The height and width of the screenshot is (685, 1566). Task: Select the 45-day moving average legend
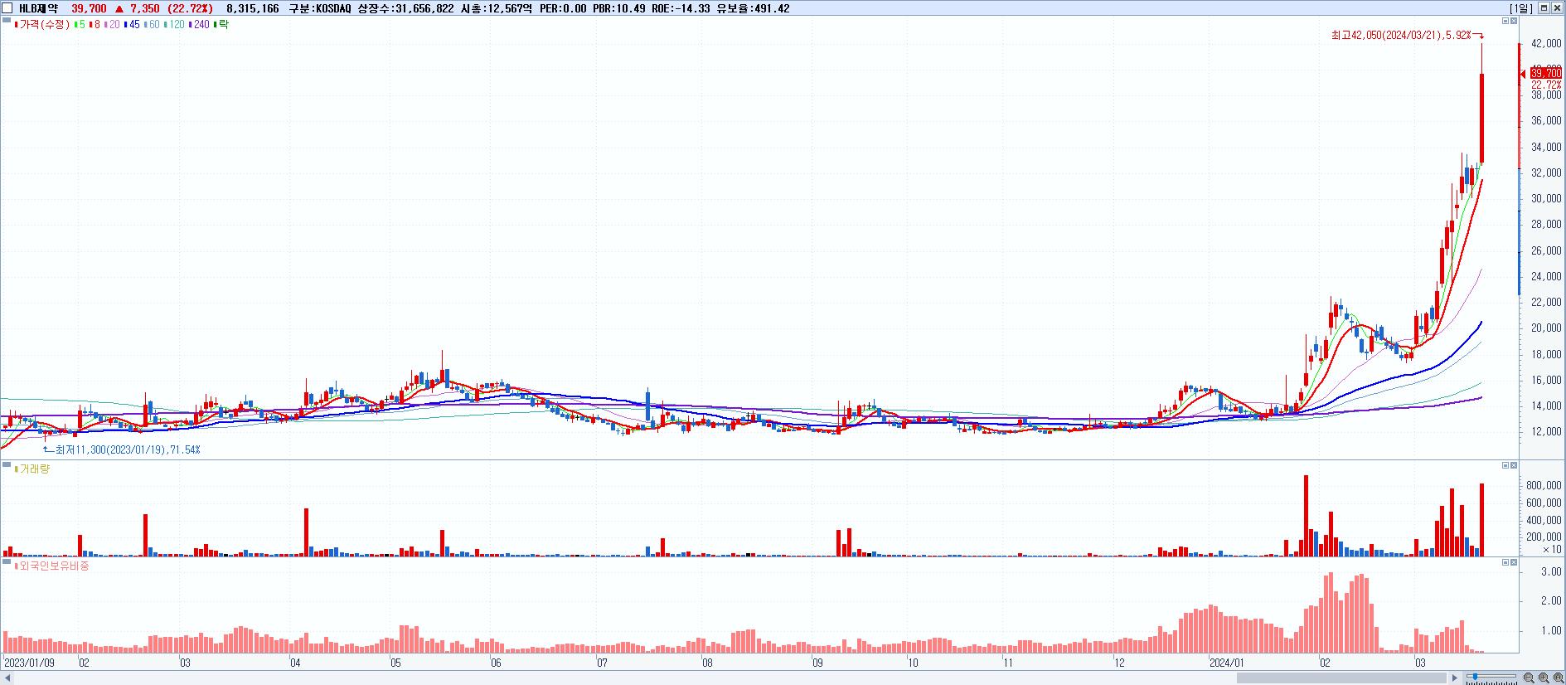point(132,25)
